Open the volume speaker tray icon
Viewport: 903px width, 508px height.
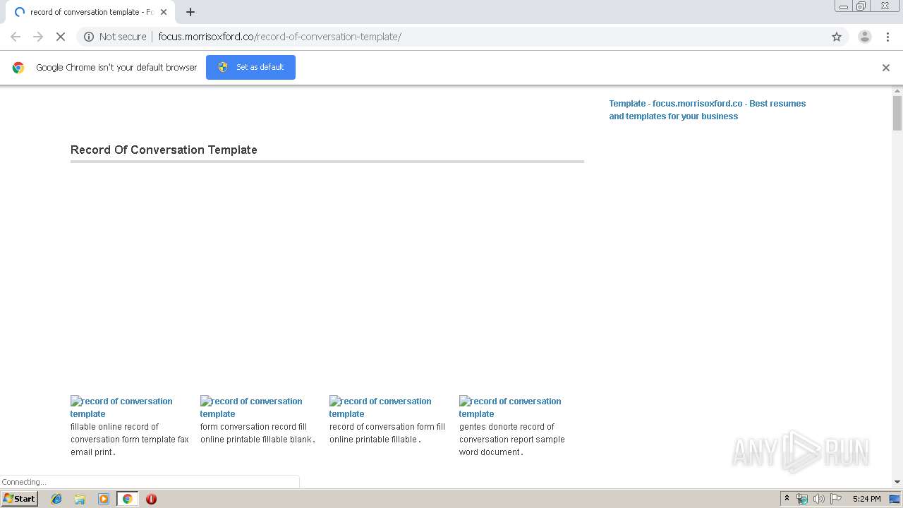[x=818, y=499]
